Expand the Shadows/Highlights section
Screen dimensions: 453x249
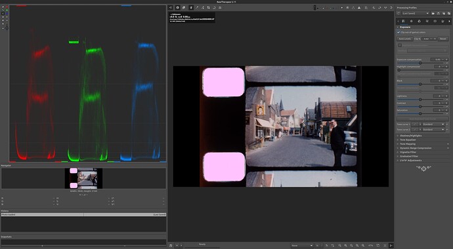pos(410,136)
